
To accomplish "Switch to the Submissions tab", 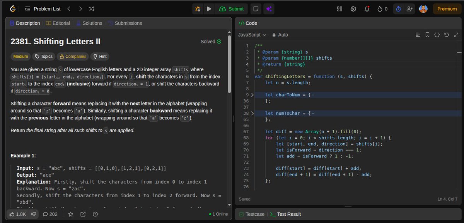I will 125,23.
